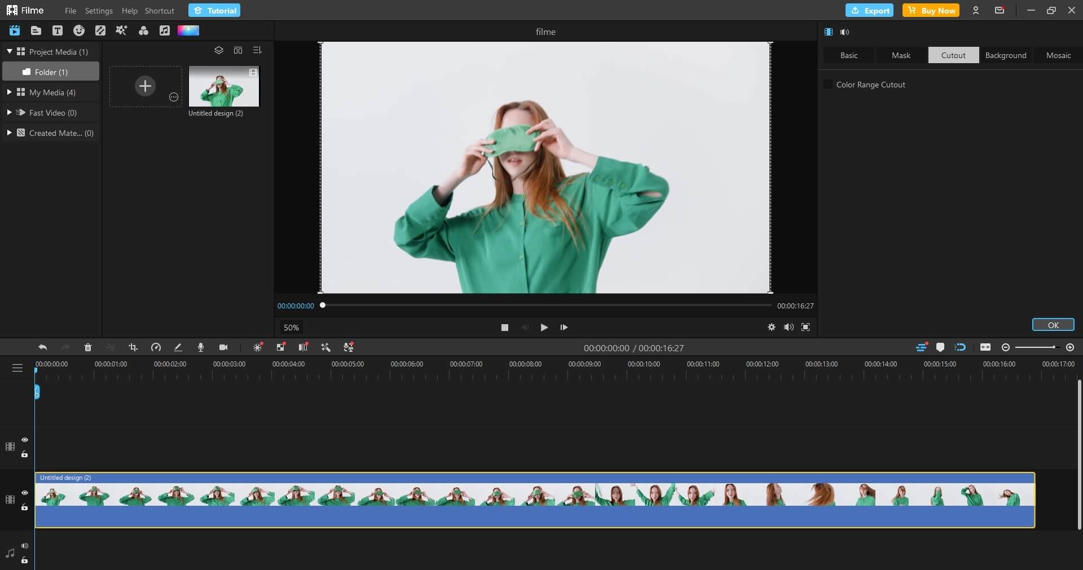This screenshot has height=570, width=1083.
Task: Fit timeline to window width icon
Action: [985, 347]
